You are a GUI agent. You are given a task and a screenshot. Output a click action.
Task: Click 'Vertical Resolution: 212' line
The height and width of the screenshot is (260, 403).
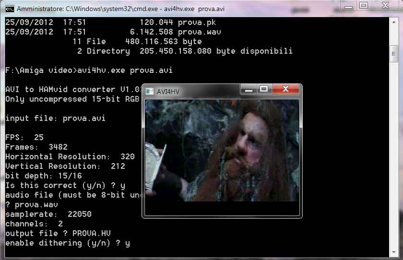(65, 166)
